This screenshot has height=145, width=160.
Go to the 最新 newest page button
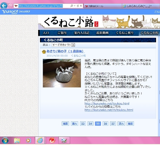click(x=65, y=124)
